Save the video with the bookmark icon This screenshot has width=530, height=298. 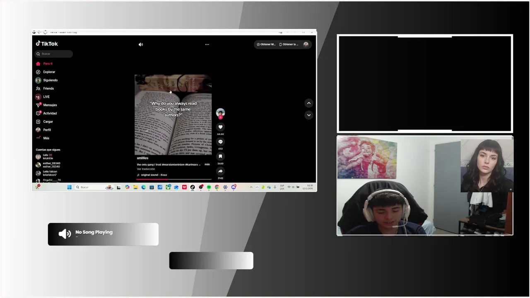pyautogui.click(x=220, y=156)
